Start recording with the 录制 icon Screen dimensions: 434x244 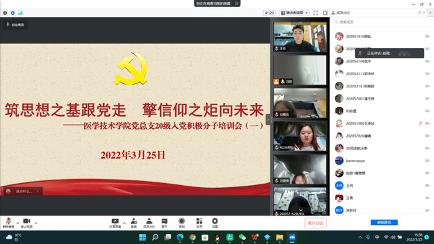coord(181,223)
